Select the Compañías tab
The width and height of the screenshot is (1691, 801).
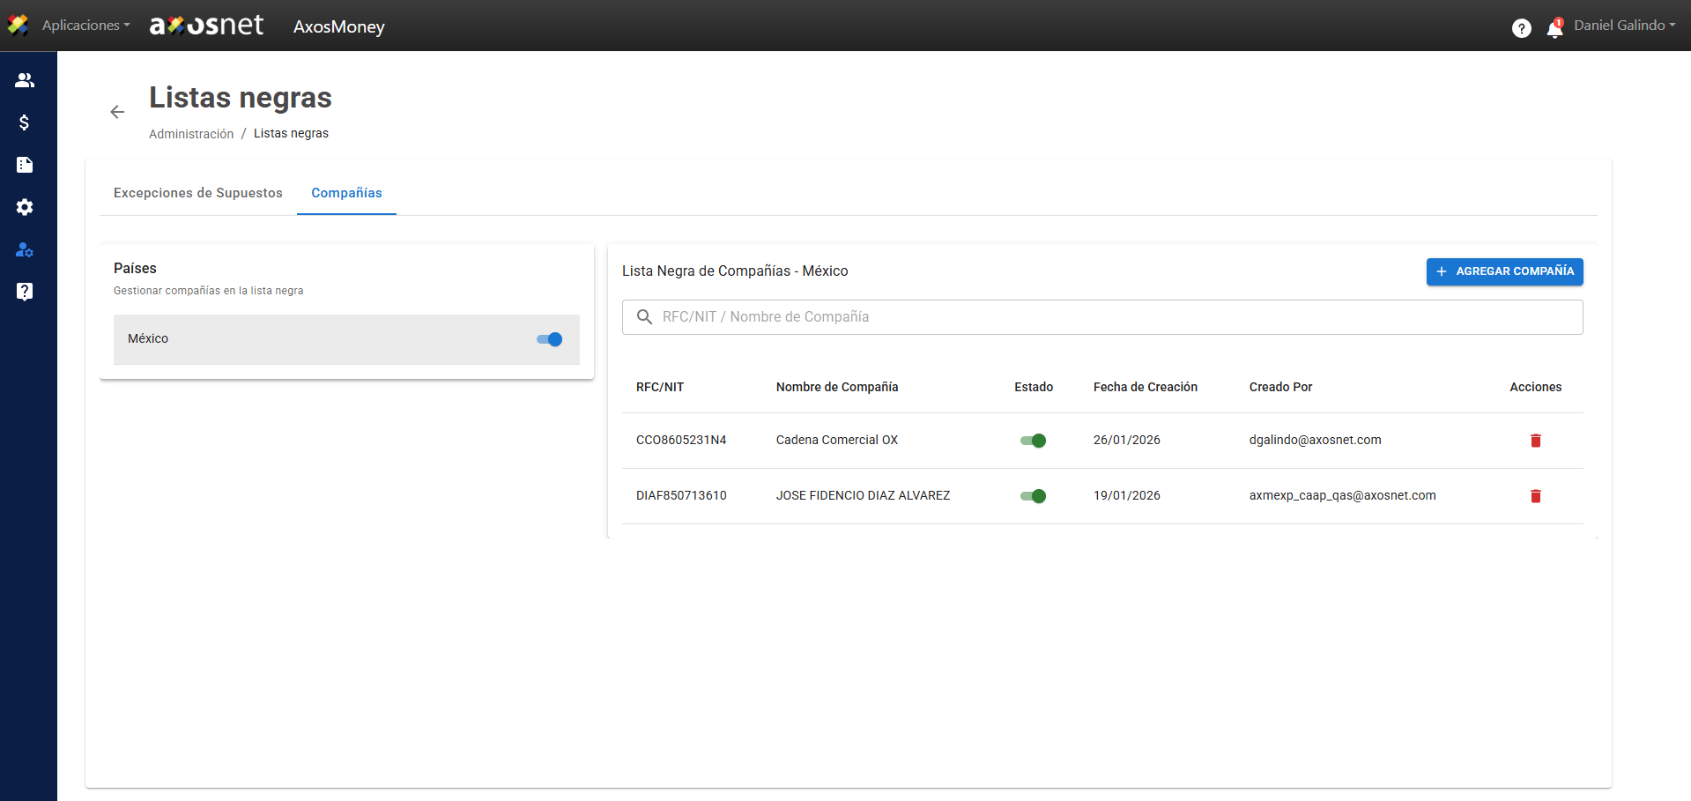coord(346,193)
